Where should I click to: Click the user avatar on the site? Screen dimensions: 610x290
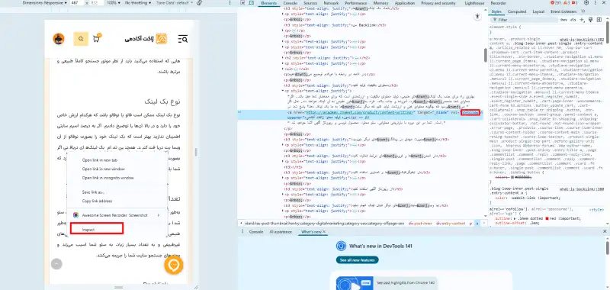tap(59, 39)
